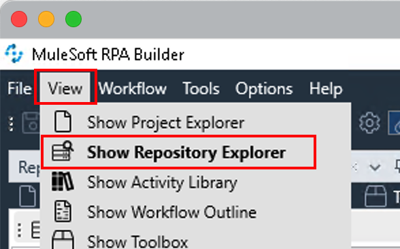This screenshot has width=400, height=249.
Task: Click the toolbox panel icon at right edge
Action: click(376, 196)
